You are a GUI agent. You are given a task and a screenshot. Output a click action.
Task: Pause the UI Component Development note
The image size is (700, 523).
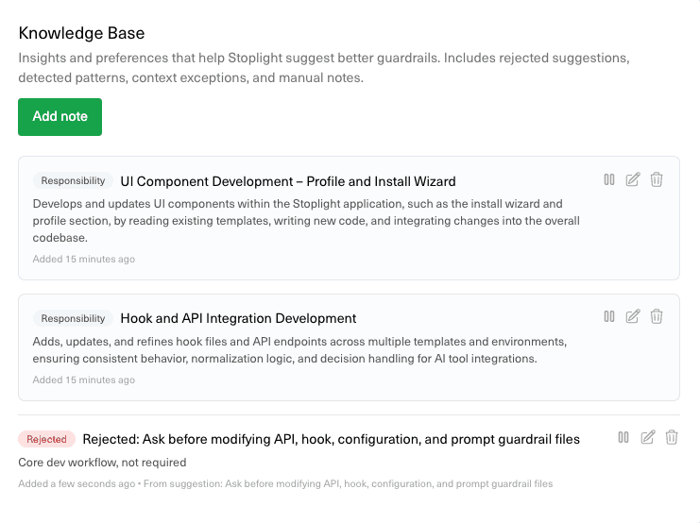coord(609,179)
